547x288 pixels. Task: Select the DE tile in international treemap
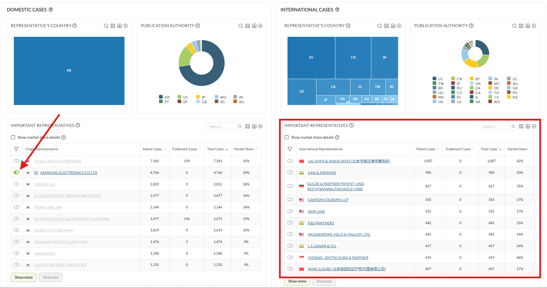point(302,92)
